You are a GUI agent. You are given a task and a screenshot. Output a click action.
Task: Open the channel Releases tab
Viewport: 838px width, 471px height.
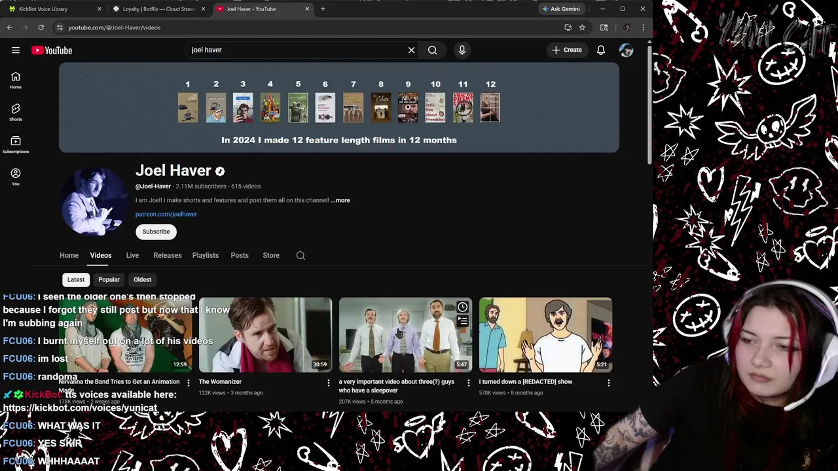168,255
